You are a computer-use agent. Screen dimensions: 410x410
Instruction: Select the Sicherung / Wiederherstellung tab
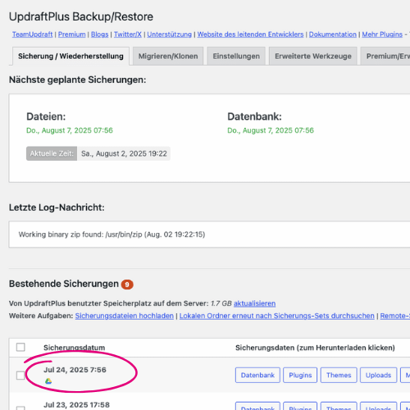71,57
